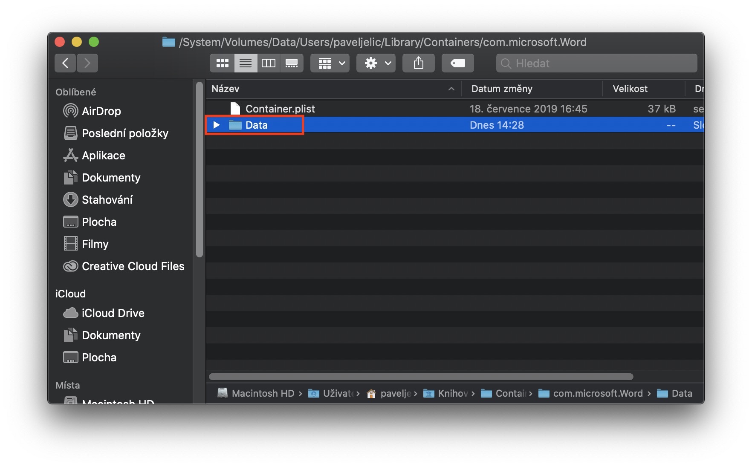Switch to column view
Image resolution: width=752 pixels, height=467 pixels.
click(269, 63)
